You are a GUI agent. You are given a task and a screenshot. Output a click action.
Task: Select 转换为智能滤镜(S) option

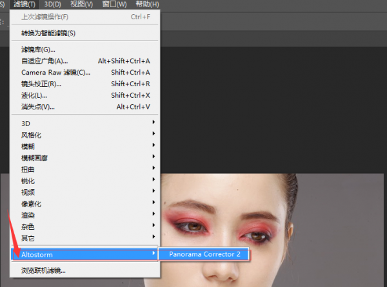pyautogui.click(x=48, y=33)
